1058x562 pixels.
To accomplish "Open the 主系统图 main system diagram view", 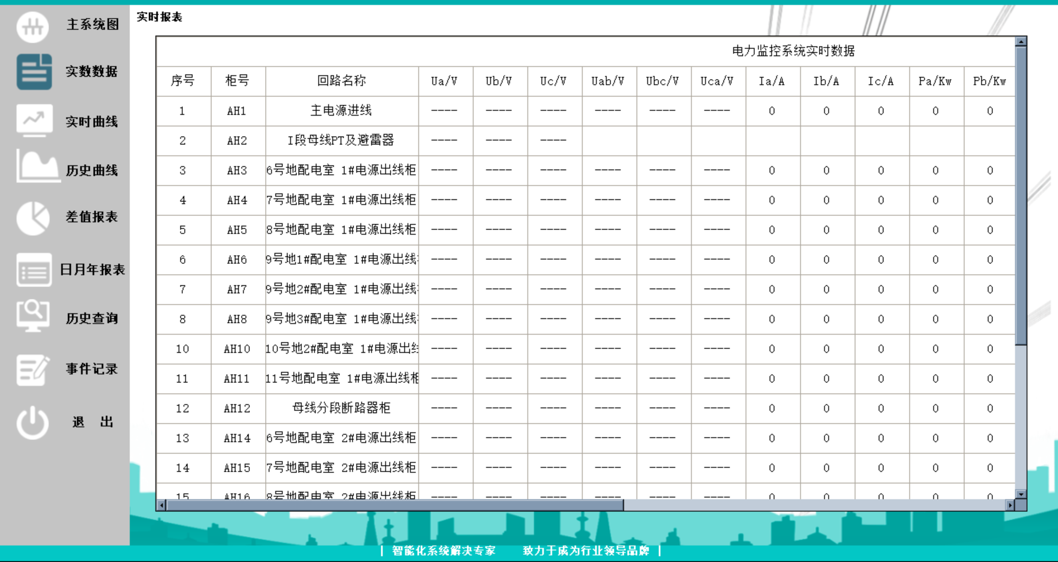I will tap(33, 26).
